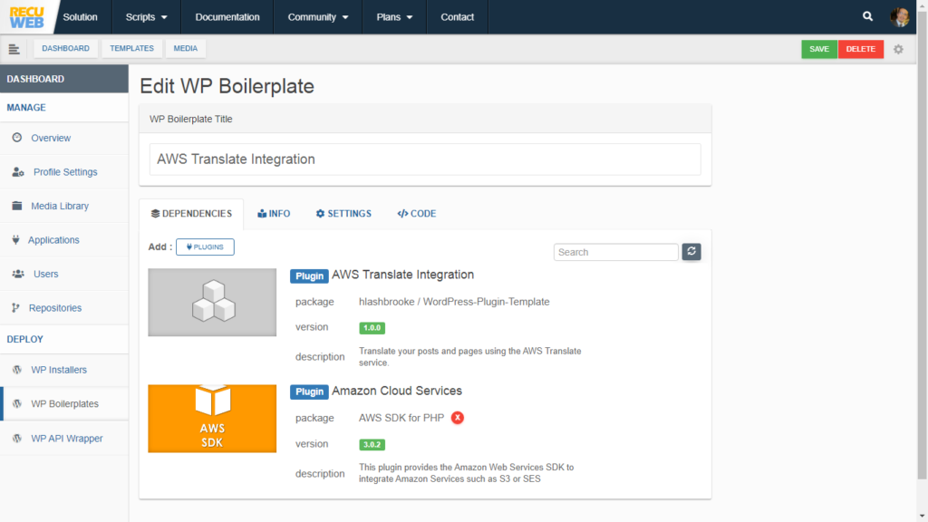Click the version 1.0.0 badge
This screenshot has height=522, width=928.
[372, 328]
